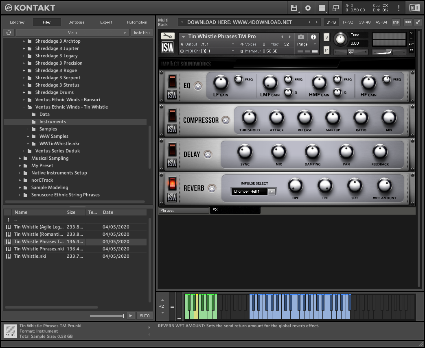Switch to the Libraries tab
The width and height of the screenshot is (425, 348).
point(17,22)
